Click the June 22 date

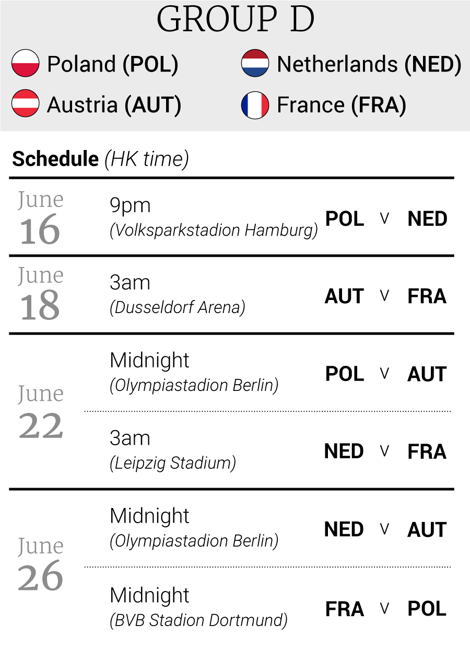pyautogui.click(x=40, y=412)
